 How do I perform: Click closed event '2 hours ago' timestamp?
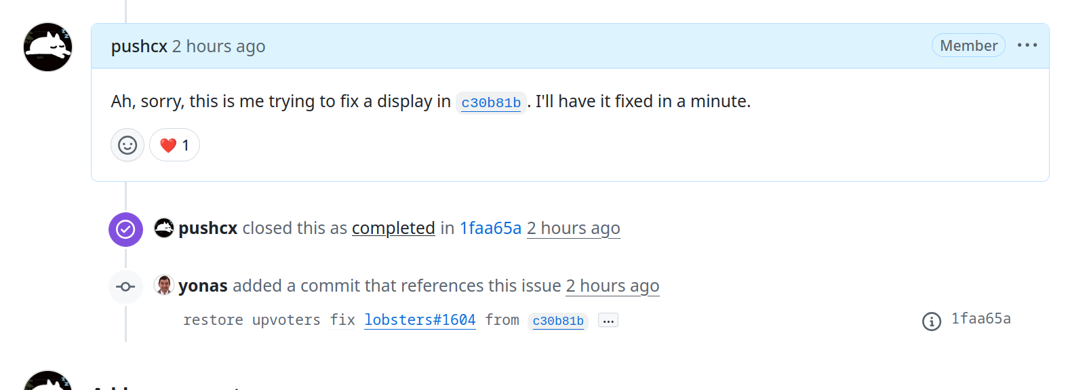point(573,228)
